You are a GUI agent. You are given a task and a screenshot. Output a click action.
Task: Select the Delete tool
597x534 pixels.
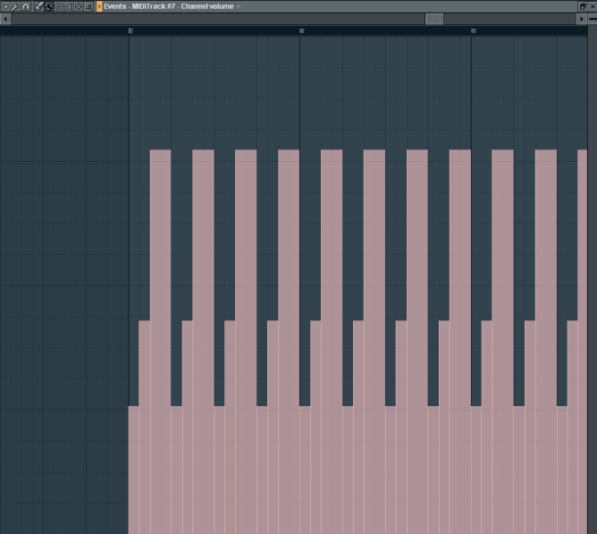point(58,6)
